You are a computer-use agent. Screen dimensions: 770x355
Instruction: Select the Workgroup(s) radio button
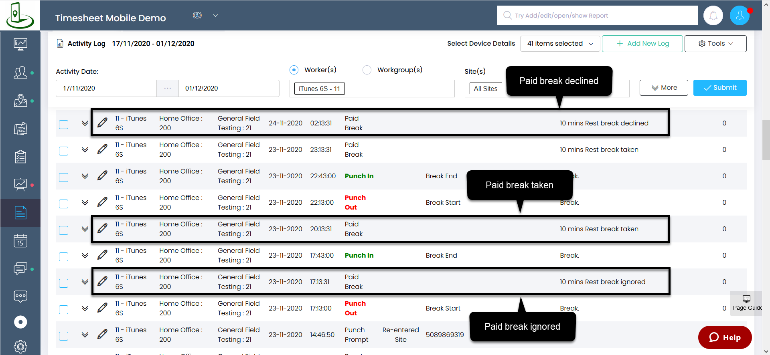(x=367, y=70)
